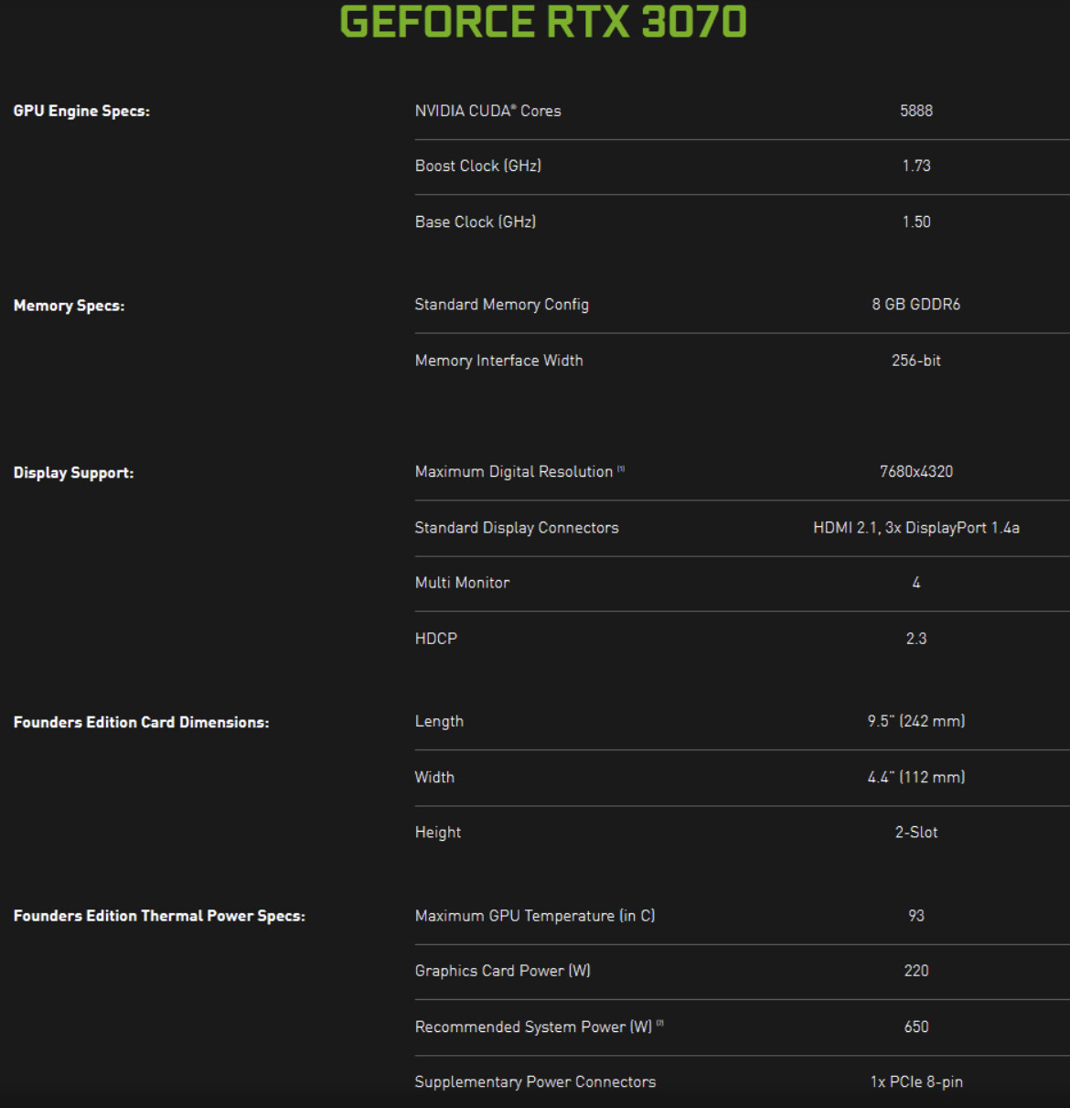Select the 2-Slot height value
Image resolution: width=1070 pixels, height=1108 pixels.
(x=916, y=833)
